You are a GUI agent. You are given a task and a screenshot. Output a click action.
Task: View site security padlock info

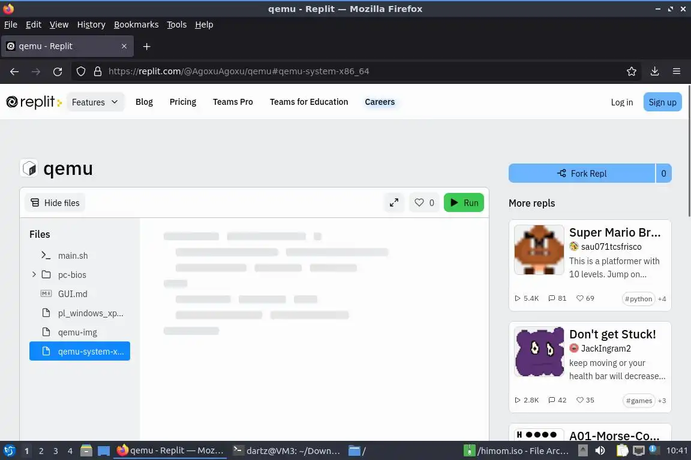tap(98, 71)
